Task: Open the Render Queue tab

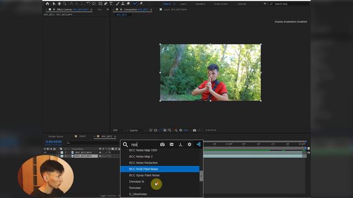Action: [56, 136]
